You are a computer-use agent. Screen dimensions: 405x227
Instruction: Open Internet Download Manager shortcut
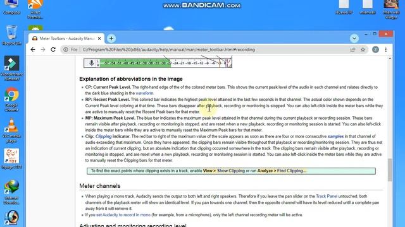tap(11, 192)
